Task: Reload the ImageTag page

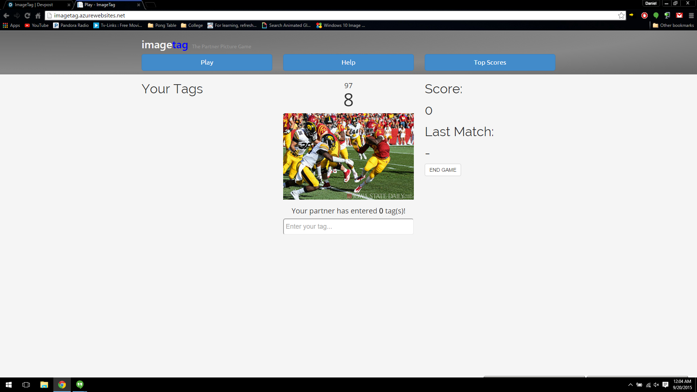Action: click(27, 16)
